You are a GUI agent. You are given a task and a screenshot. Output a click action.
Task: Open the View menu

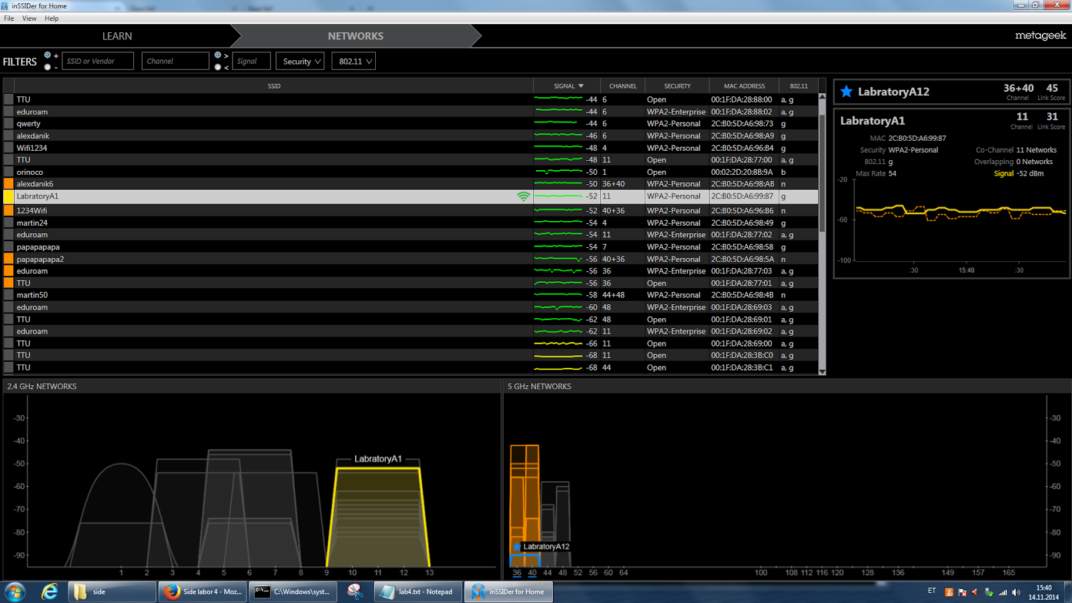[x=29, y=18]
